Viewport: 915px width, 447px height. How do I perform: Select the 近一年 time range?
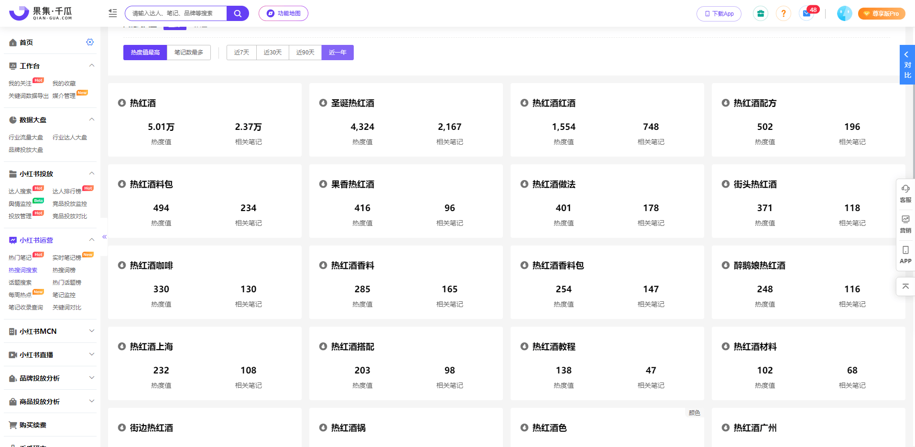coord(338,53)
